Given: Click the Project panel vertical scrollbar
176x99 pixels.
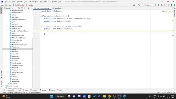Looking at the screenshot, I should (x=32, y=63).
